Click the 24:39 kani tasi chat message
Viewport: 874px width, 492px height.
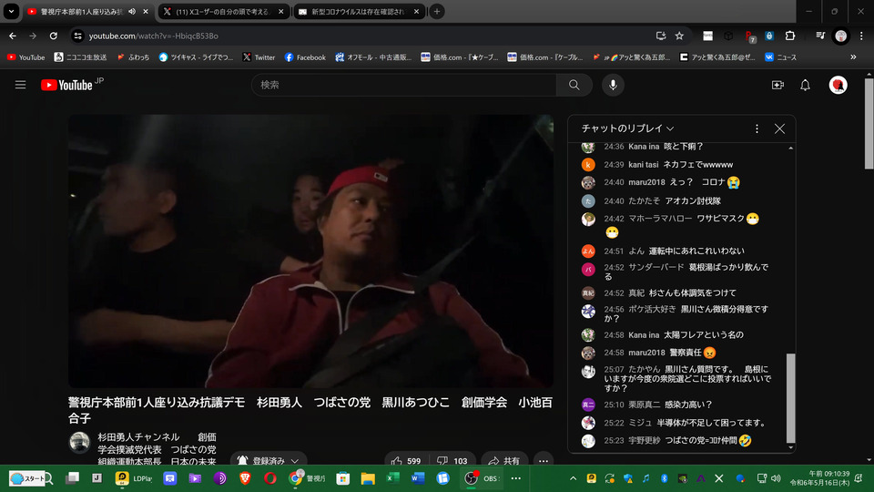680,165
